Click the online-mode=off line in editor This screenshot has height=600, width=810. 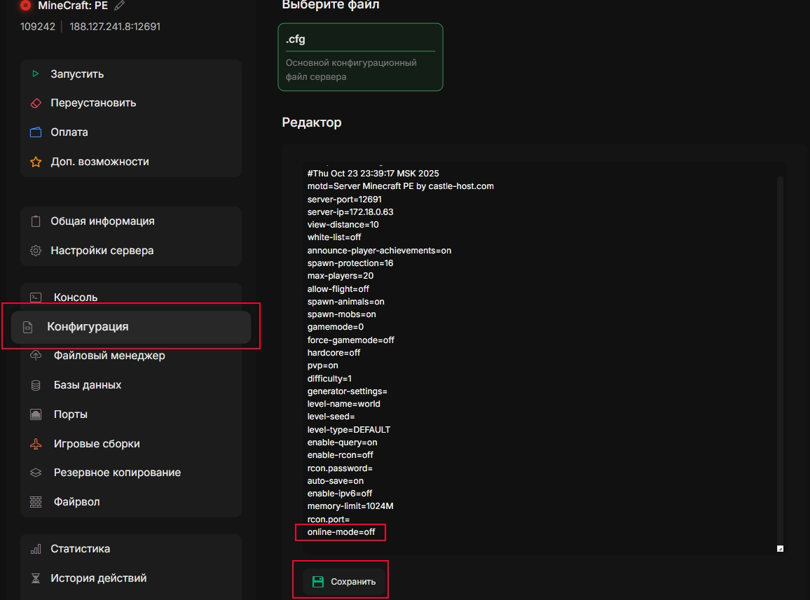(x=341, y=533)
